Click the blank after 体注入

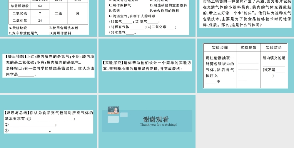click(x=226, y=76)
